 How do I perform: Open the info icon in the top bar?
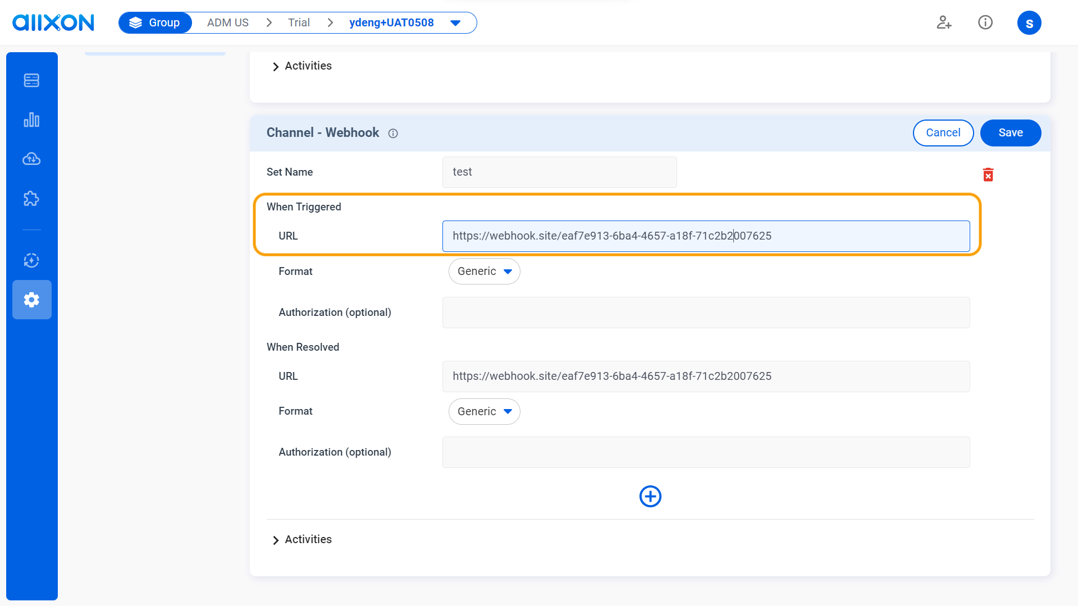tap(986, 22)
